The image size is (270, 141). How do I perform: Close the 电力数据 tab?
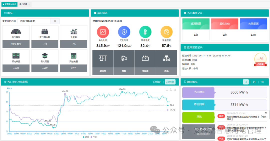(x=29, y=4)
